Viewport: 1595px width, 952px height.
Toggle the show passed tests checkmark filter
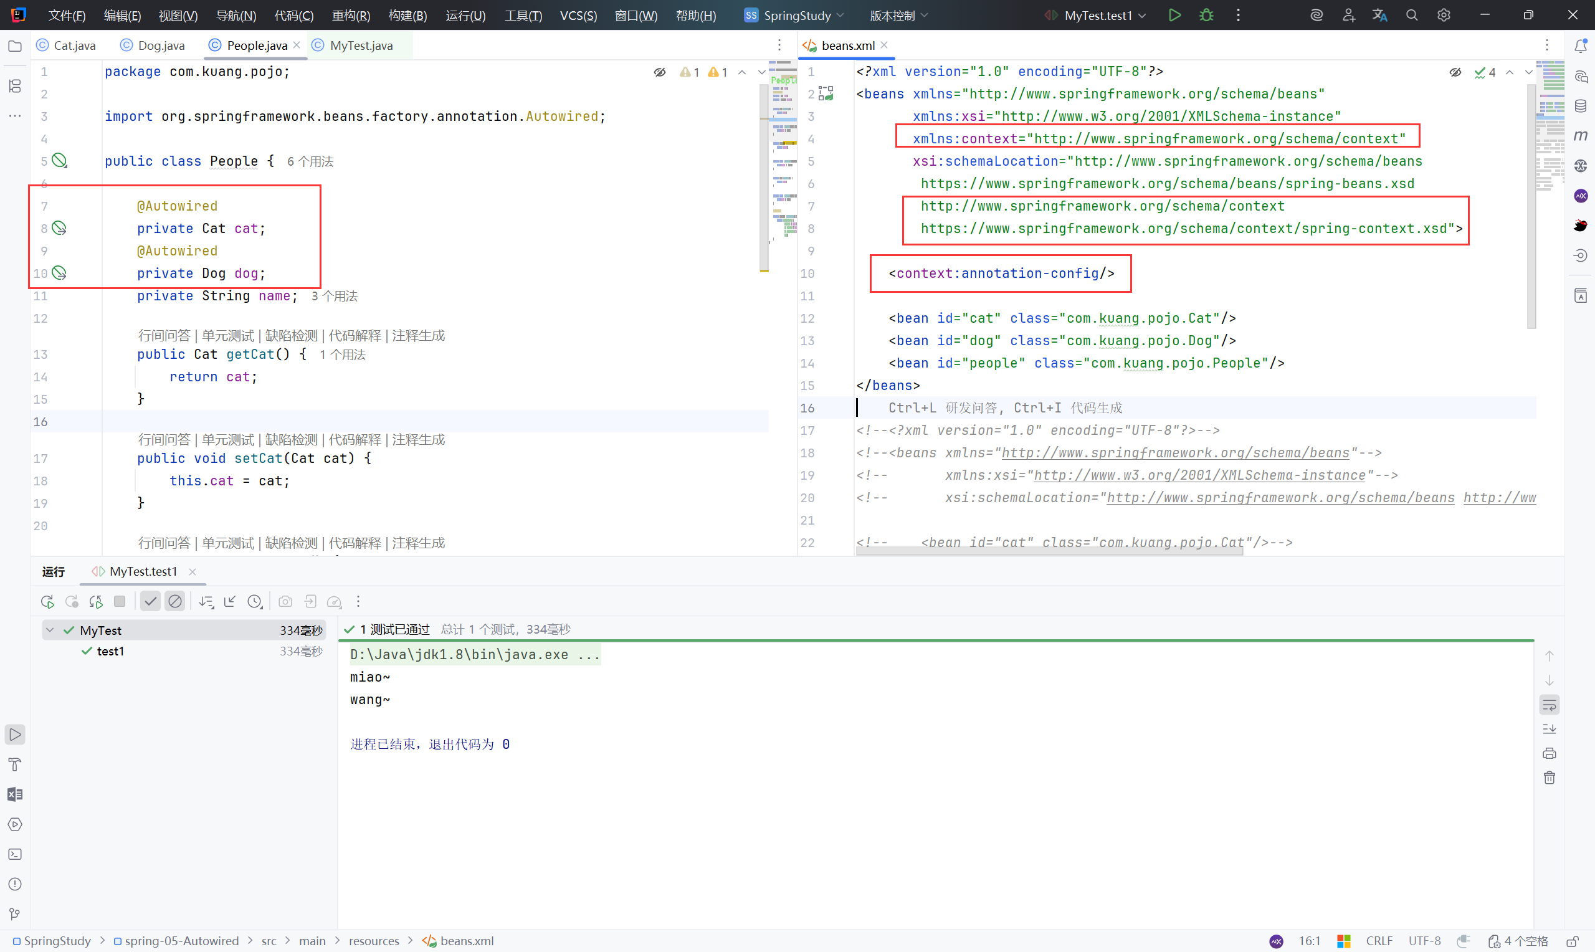(150, 602)
